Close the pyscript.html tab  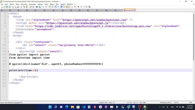click(134, 10)
